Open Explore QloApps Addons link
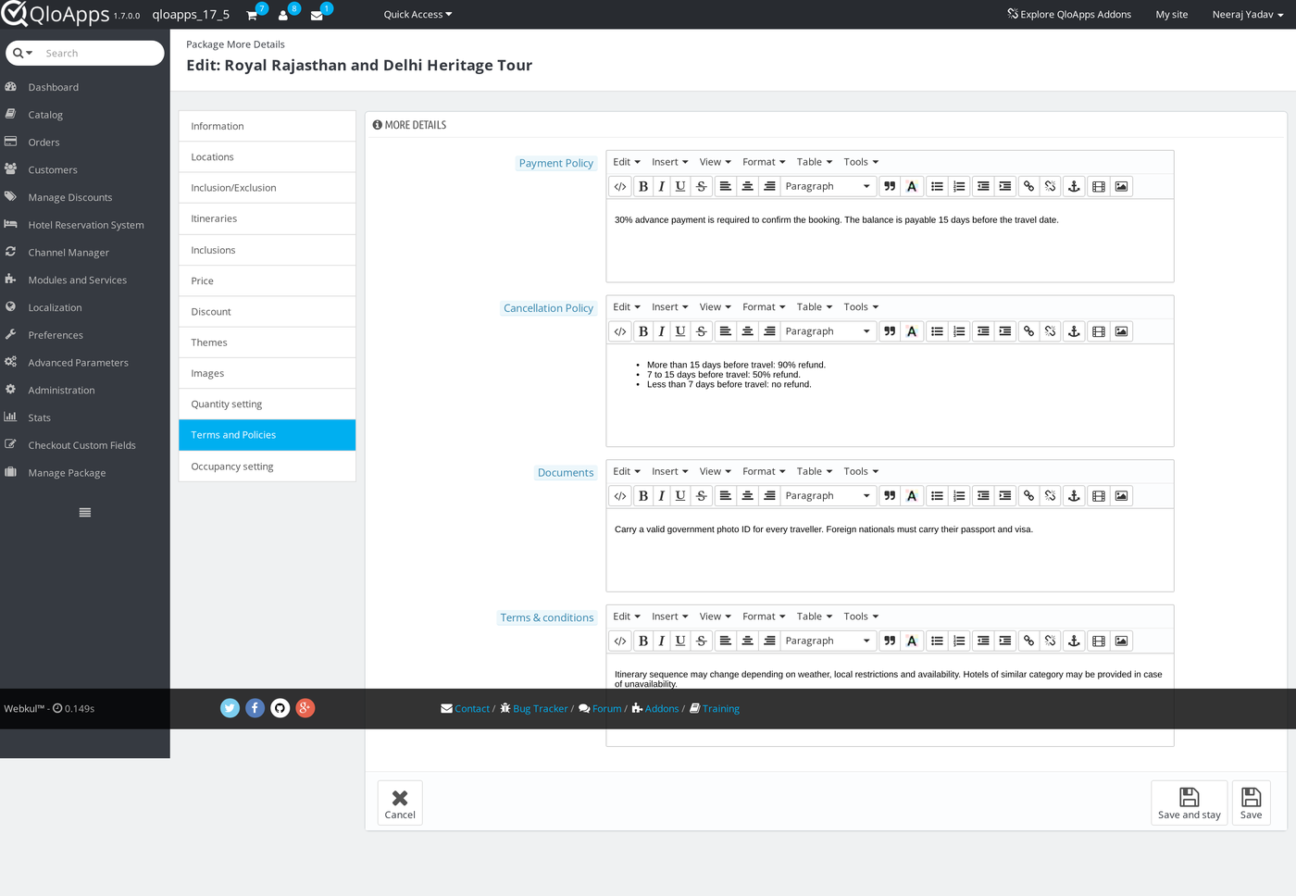 [x=1069, y=15]
